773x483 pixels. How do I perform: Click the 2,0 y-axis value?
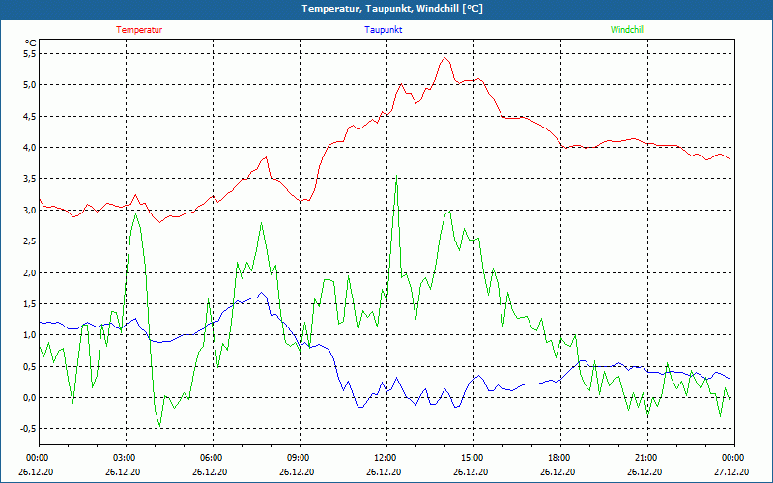[30, 272]
